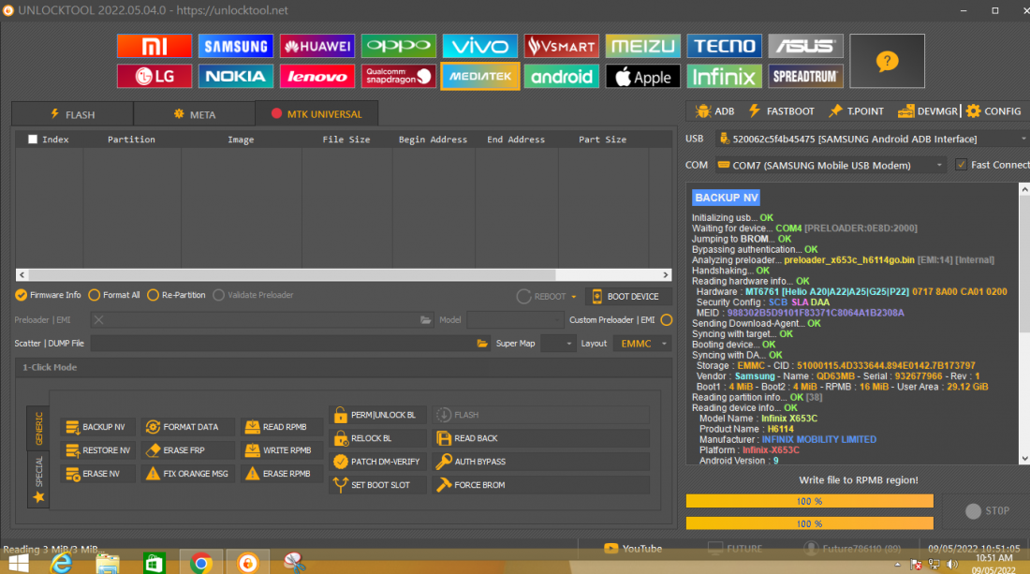Select the Infinix brand logo
Viewport: 1030px width, 574px height.
click(x=725, y=76)
